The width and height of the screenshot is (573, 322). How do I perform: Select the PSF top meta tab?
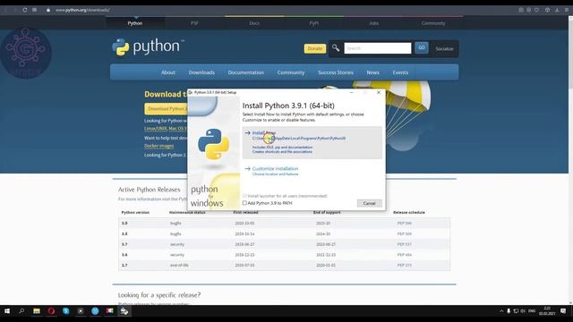click(x=194, y=23)
